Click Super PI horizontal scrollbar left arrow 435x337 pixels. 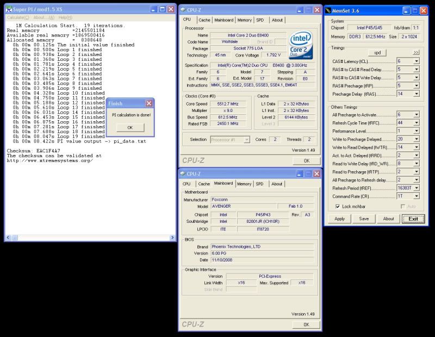[x=8, y=238]
